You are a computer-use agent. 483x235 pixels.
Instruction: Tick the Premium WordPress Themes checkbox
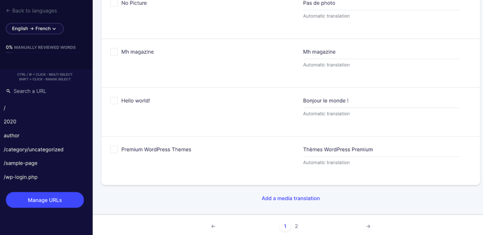click(114, 149)
